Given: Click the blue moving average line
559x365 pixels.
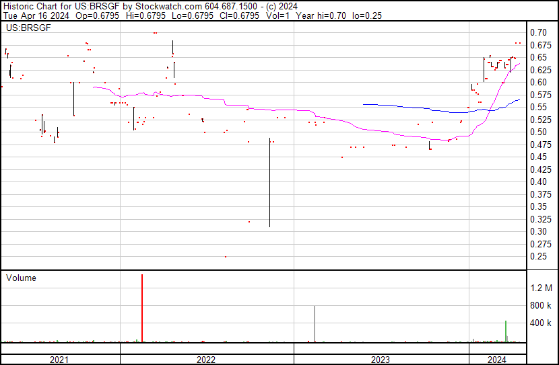Looking at the screenshot, I should pyautogui.click(x=404, y=106).
